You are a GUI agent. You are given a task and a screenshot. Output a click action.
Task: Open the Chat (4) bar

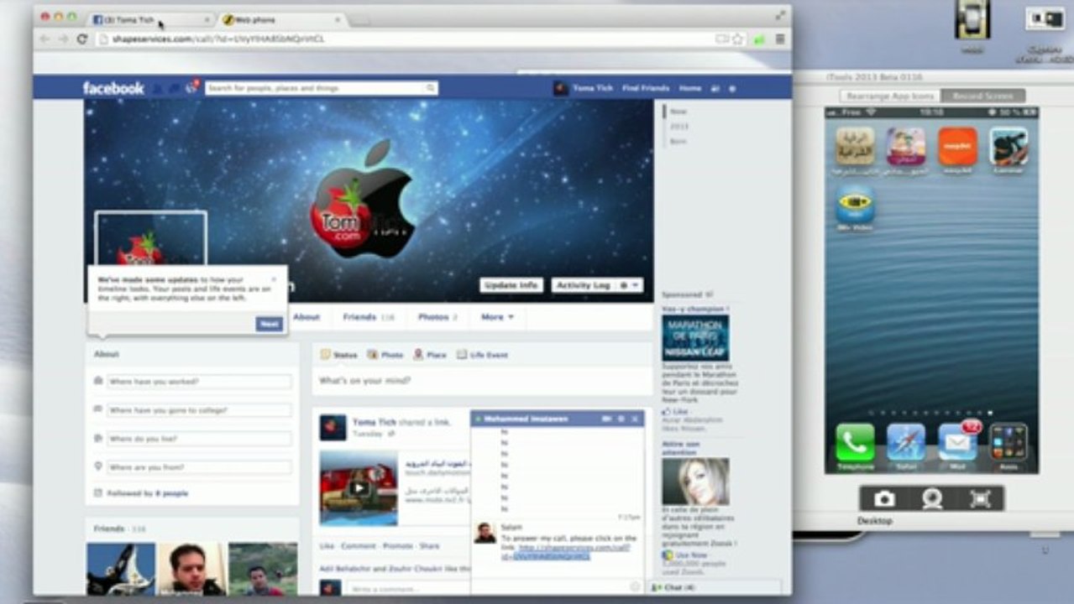[x=715, y=587]
